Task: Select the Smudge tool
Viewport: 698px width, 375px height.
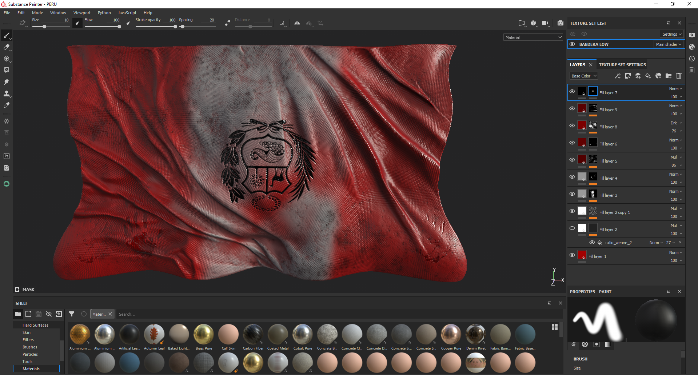Action: [x=7, y=82]
